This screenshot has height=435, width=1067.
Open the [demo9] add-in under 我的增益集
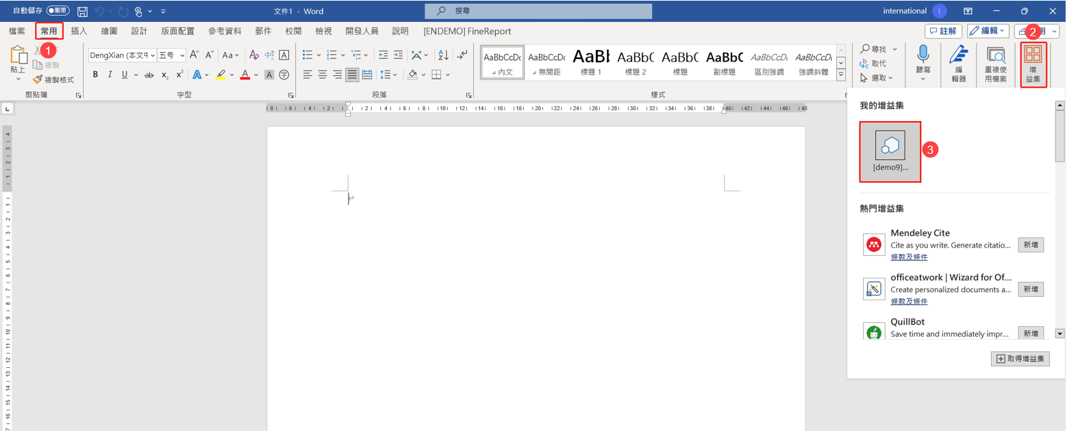(x=890, y=147)
